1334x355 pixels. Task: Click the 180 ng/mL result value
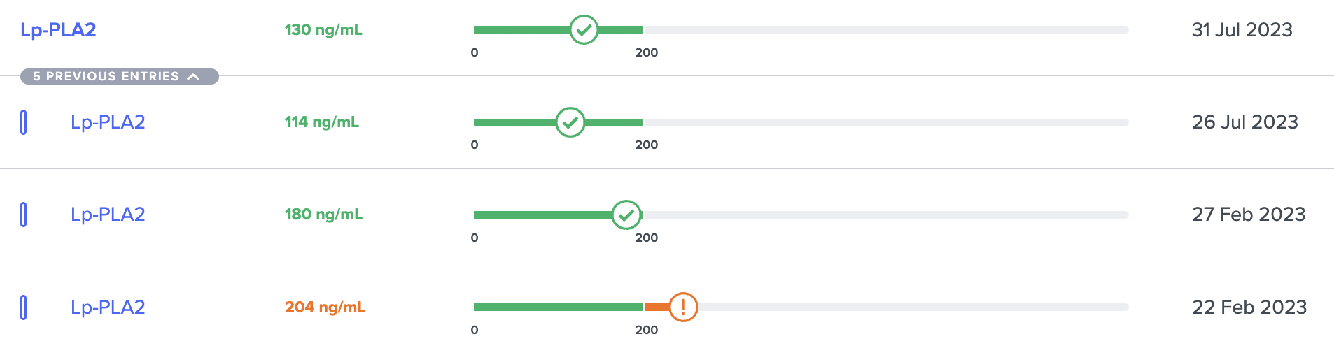tap(323, 215)
